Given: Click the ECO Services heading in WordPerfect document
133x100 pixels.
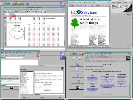Looking at the screenshot, I should 84,12.
